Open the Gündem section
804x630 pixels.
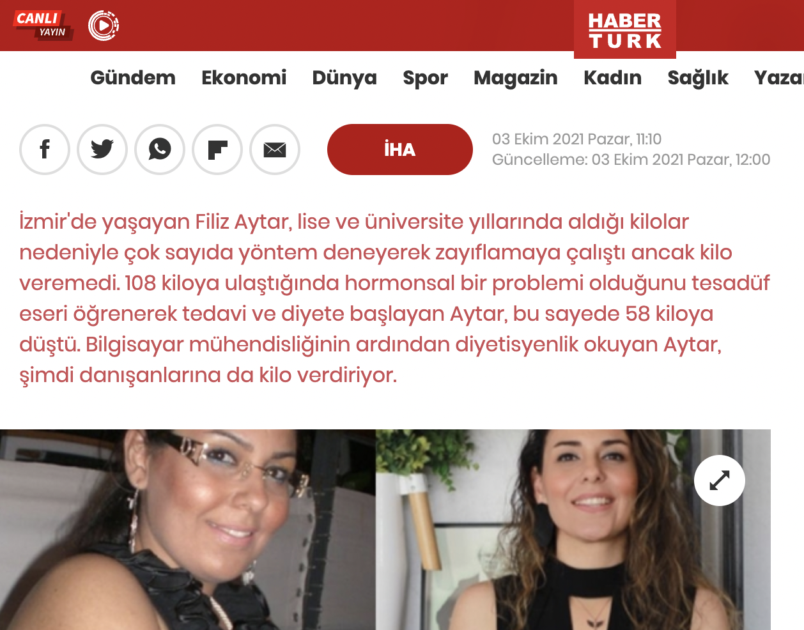click(x=133, y=77)
